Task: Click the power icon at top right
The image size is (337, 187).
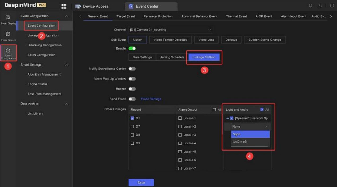Action: 332,6
